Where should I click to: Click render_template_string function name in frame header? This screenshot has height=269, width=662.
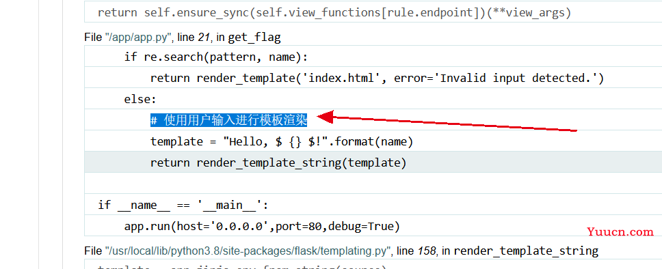[526, 251]
